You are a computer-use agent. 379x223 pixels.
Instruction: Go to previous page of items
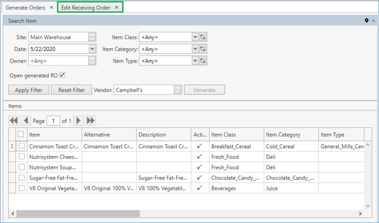tap(25, 121)
